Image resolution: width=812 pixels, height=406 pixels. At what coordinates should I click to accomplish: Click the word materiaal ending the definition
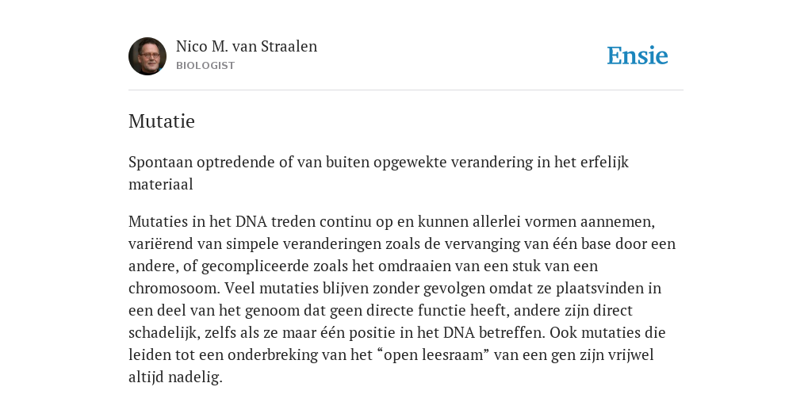point(160,184)
